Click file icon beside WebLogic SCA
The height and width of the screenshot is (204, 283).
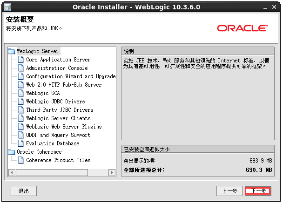point(21,93)
